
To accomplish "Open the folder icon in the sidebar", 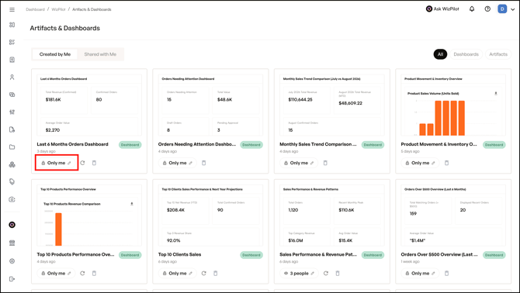I will point(12,147).
